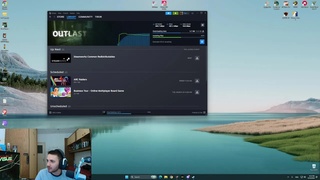Click download icon for Steamworks Common Redistributables
The width and height of the screenshot is (320, 180).
click(x=197, y=58)
